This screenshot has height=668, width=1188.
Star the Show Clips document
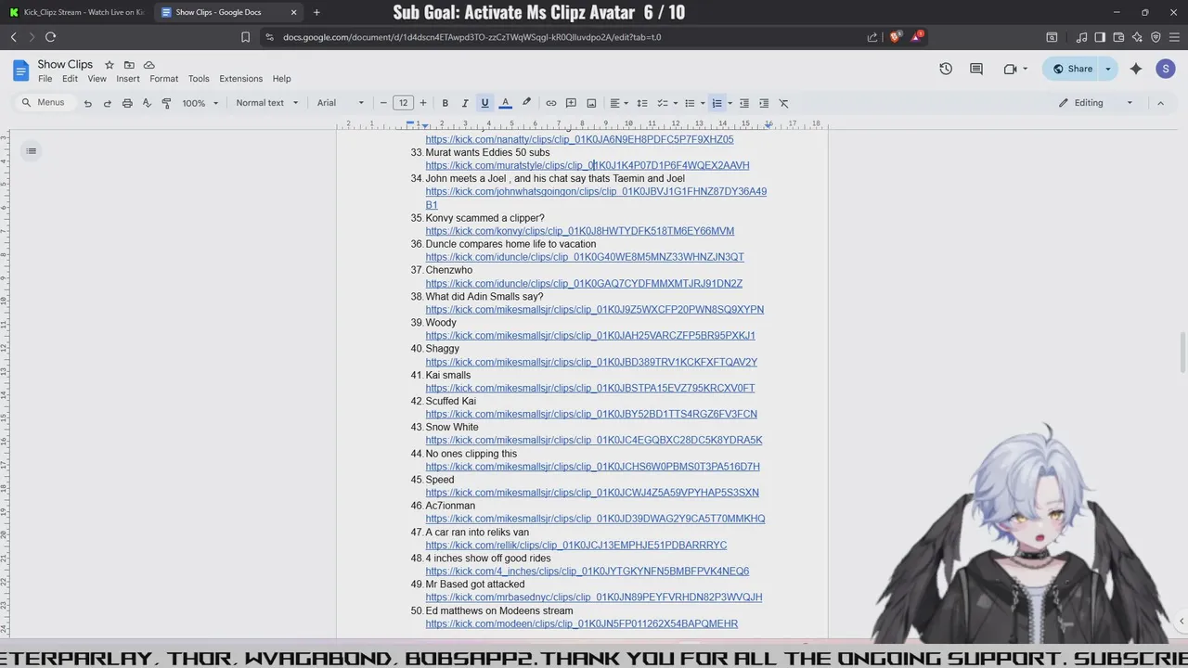point(109,65)
